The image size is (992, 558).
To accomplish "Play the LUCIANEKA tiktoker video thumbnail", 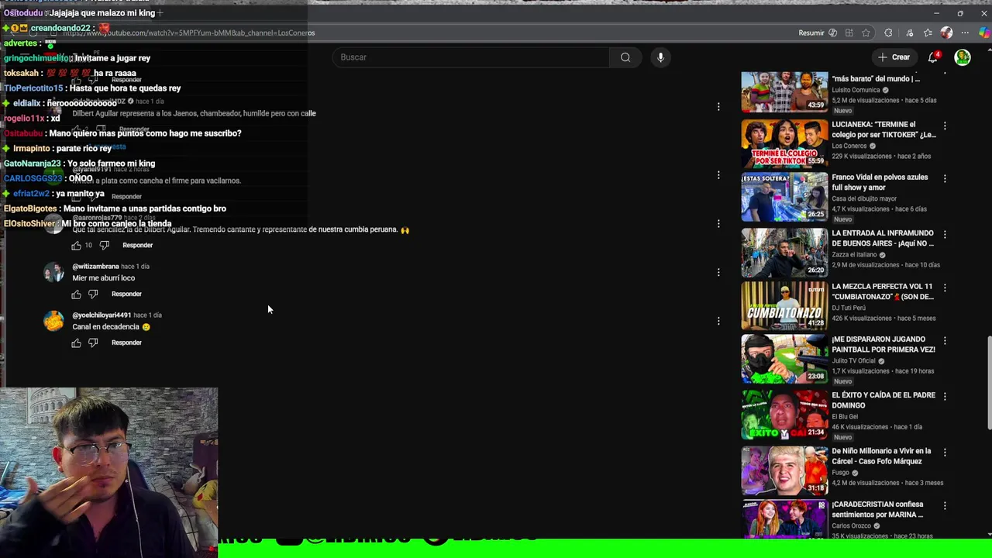I will coord(784,143).
